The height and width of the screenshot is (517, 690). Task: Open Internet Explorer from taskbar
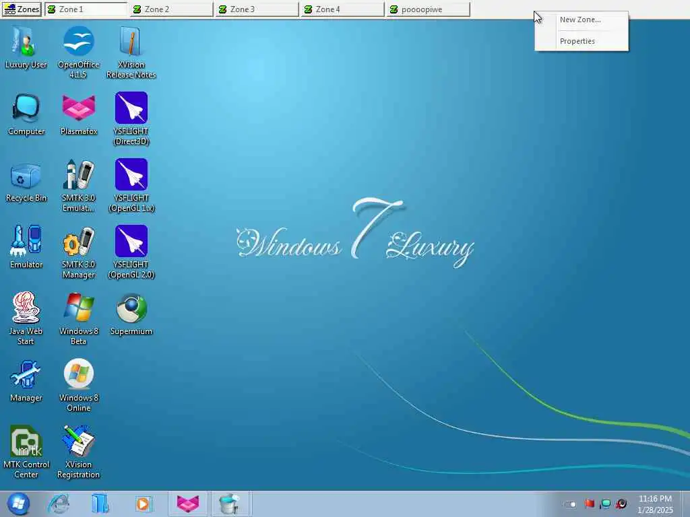[x=59, y=504]
